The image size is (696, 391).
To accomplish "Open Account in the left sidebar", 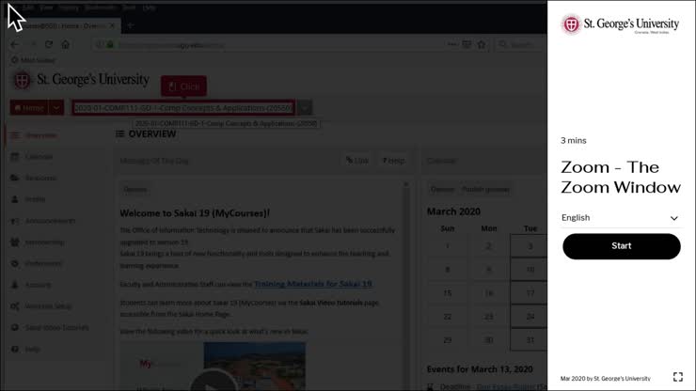I will point(38,285).
